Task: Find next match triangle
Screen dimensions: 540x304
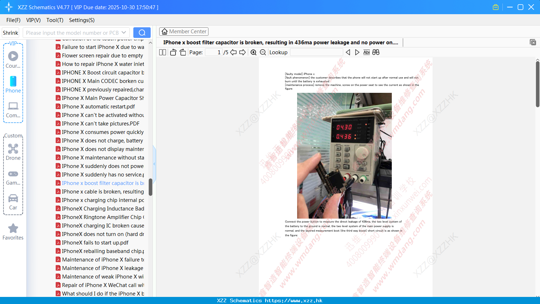Action: tap(357, 52)
